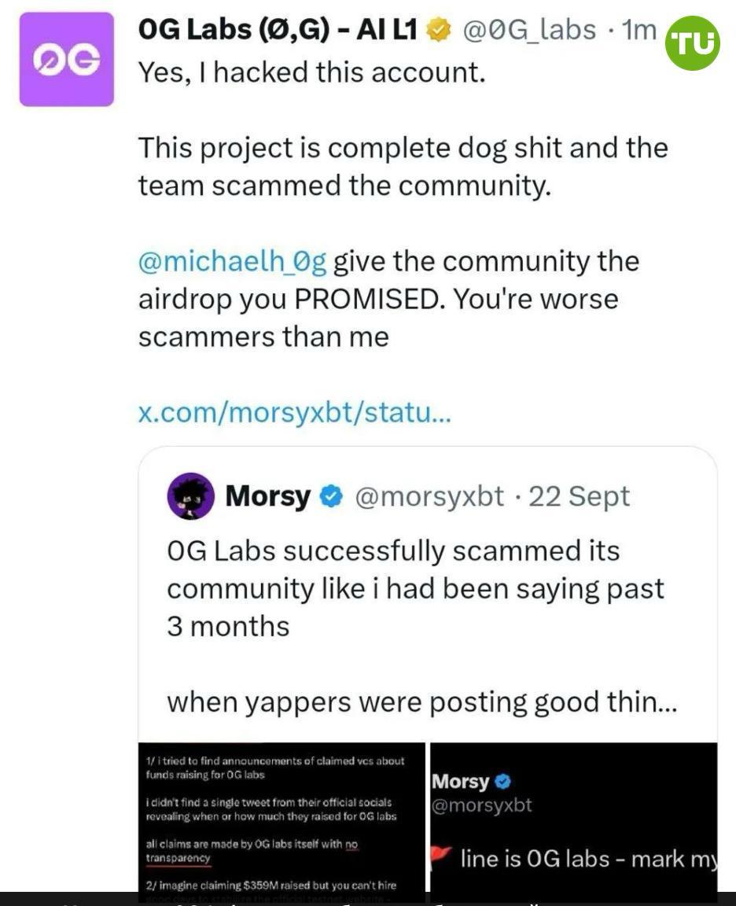The height and width of the screenshot is (906, 736).
Task: Click the purple 0G Labs profile avatar
Action: 67,59
